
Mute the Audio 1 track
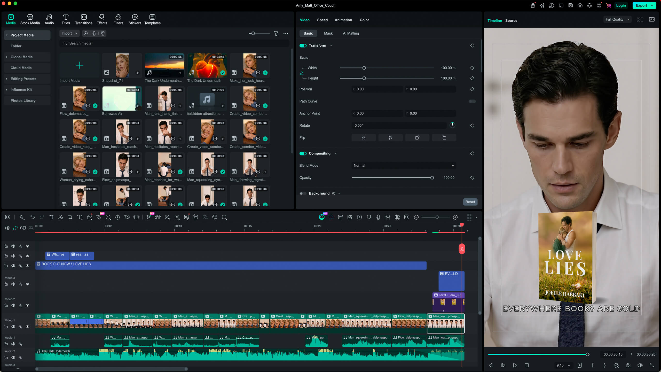[13, 344]
